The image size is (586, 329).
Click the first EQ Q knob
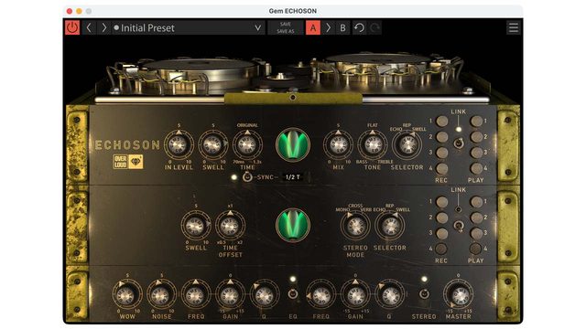tap(265, 295)
